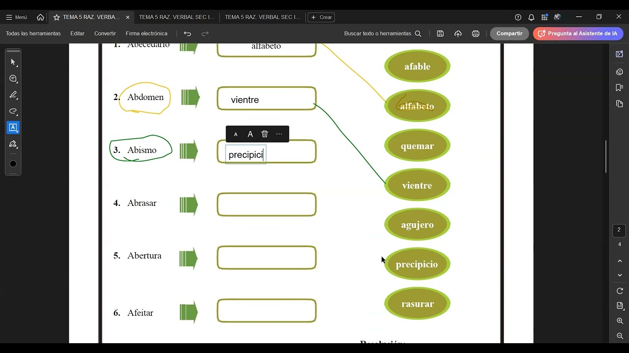Open the Convertir menu
This screenshot has width=629, height=353.
(105, 33)
